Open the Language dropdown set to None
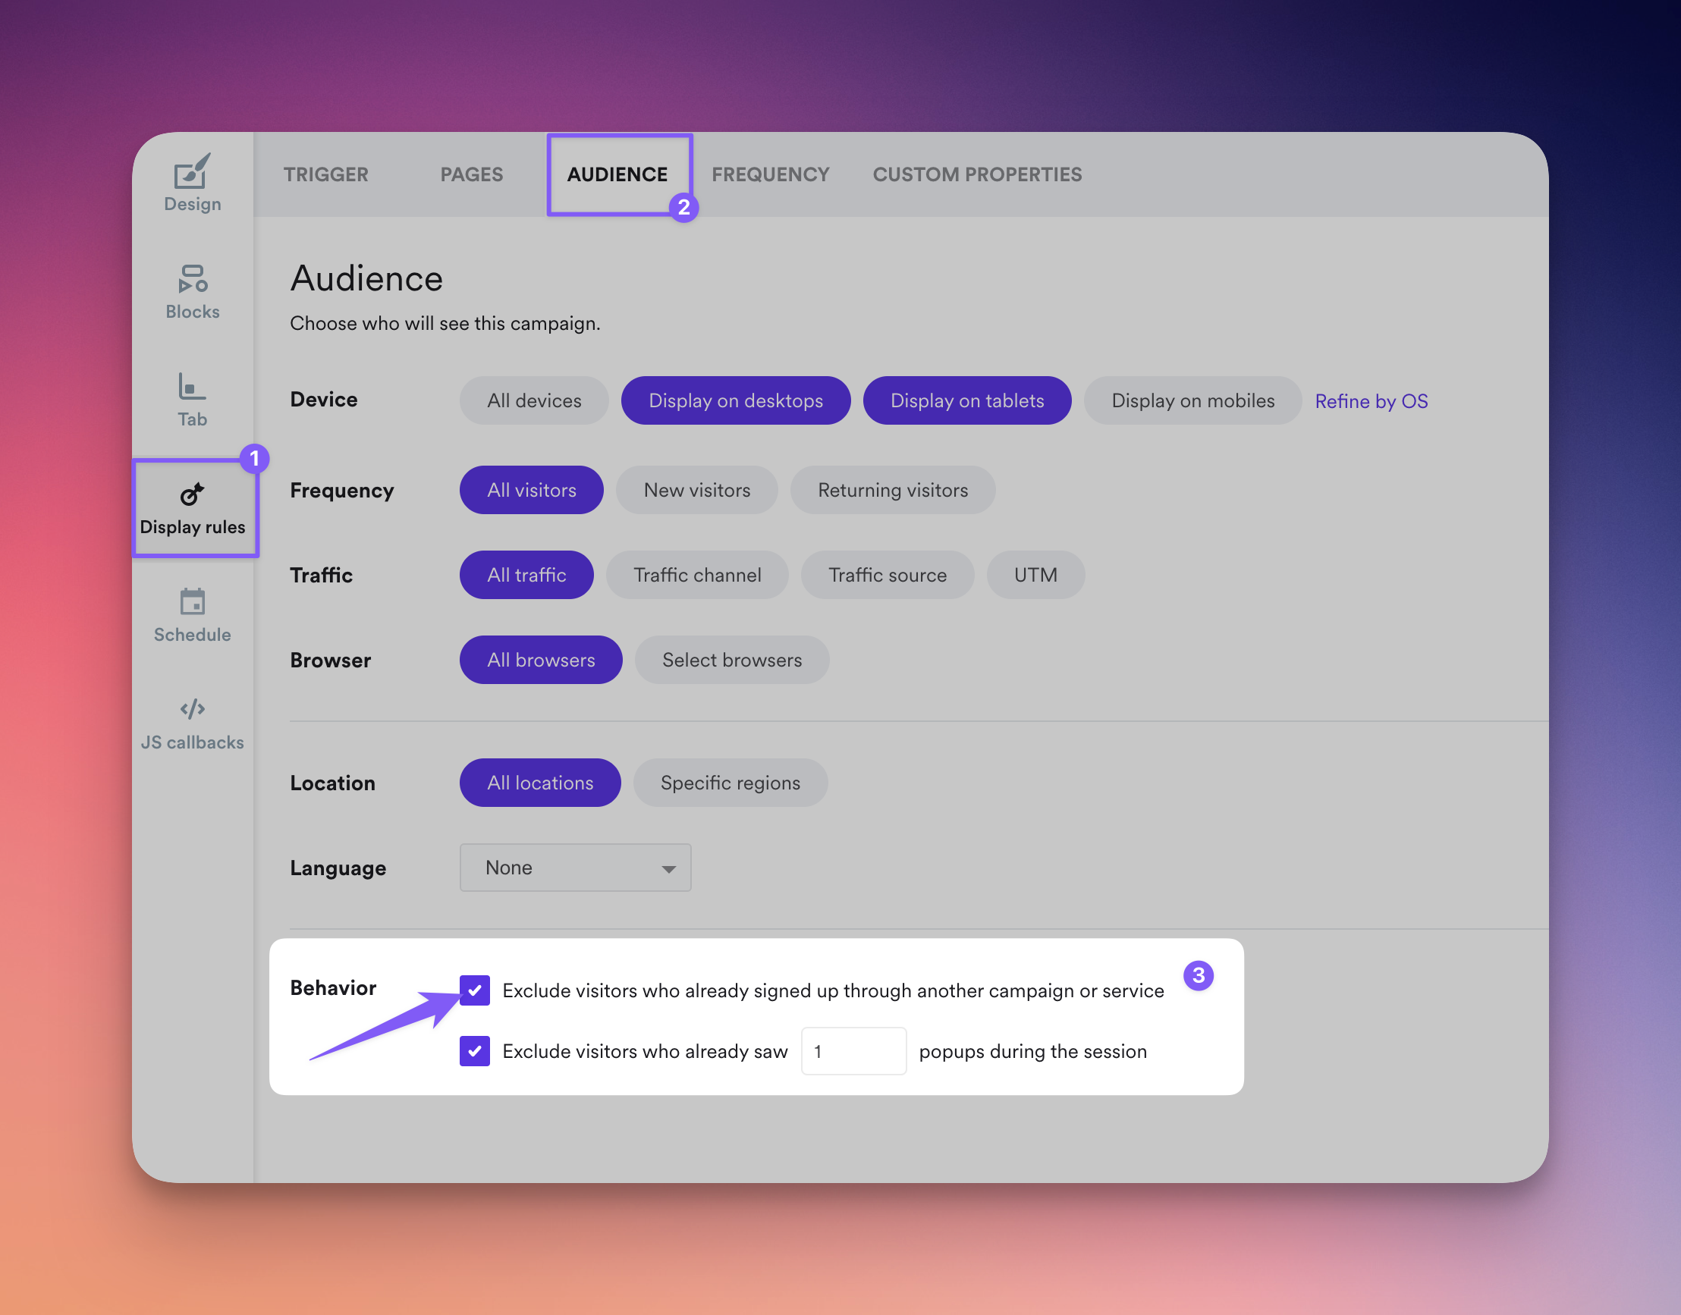The width and height of the screenshot is (1681, 1315). [x=575, y=868]
